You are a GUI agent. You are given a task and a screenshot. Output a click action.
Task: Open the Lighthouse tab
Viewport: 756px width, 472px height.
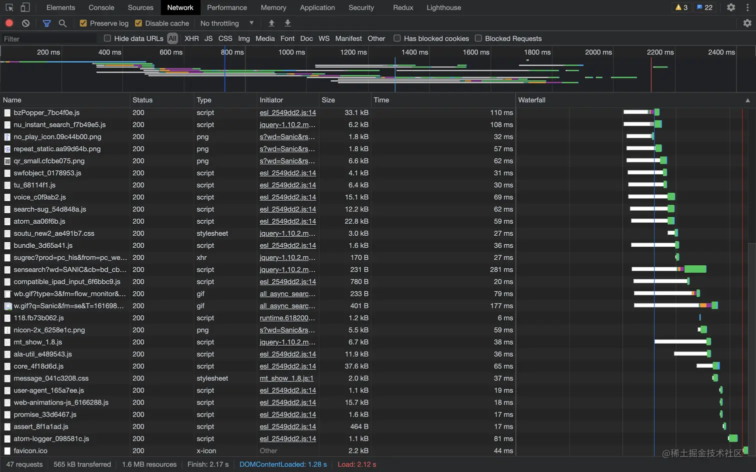pos(444,7)
